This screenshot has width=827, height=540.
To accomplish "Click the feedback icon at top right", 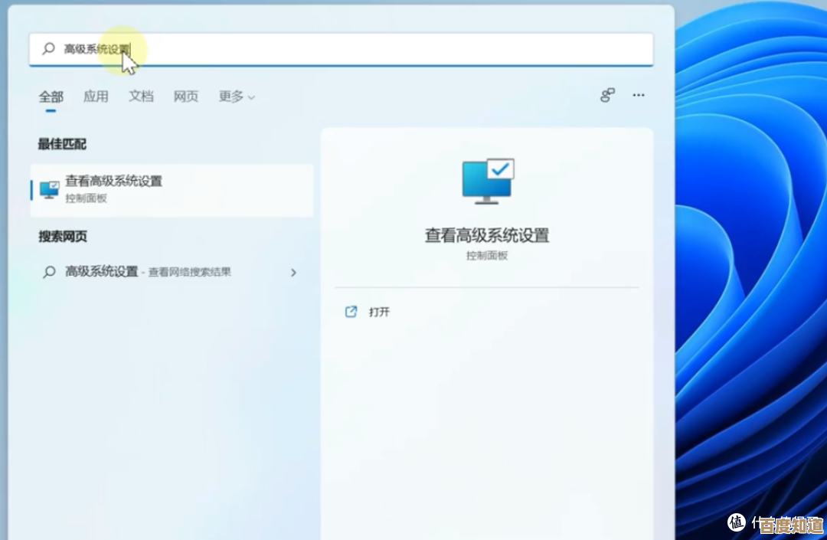I will coord(606,95).
